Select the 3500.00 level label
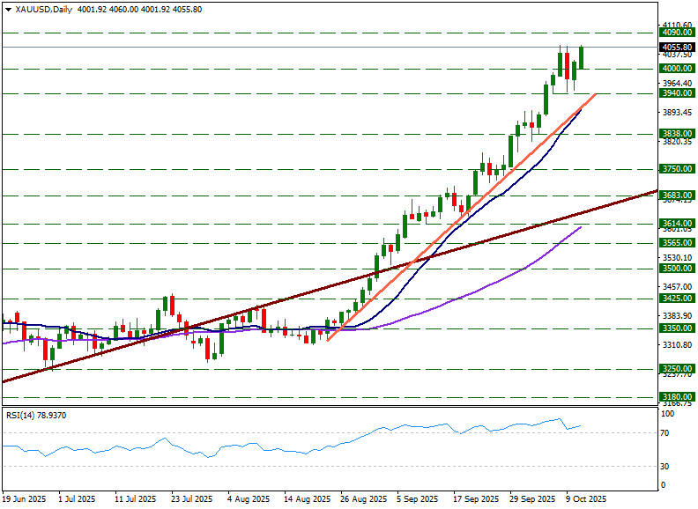Image resolution: width=698 pixels, height=509 pixels. click(676, 269)
